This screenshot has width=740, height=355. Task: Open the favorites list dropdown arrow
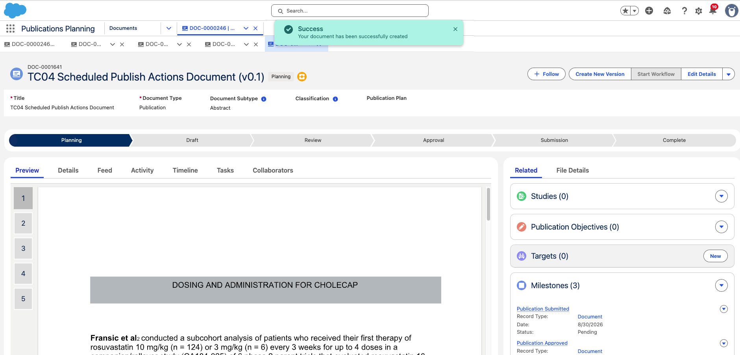point(635,11)
